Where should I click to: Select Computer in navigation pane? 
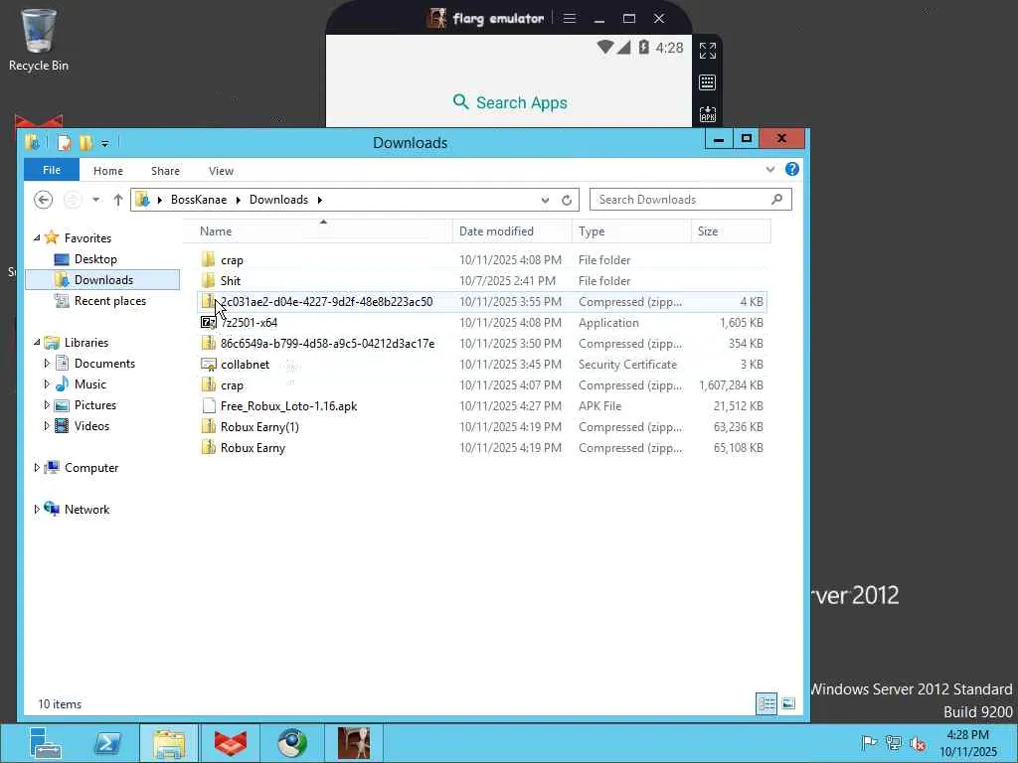[x=90, y=468]
